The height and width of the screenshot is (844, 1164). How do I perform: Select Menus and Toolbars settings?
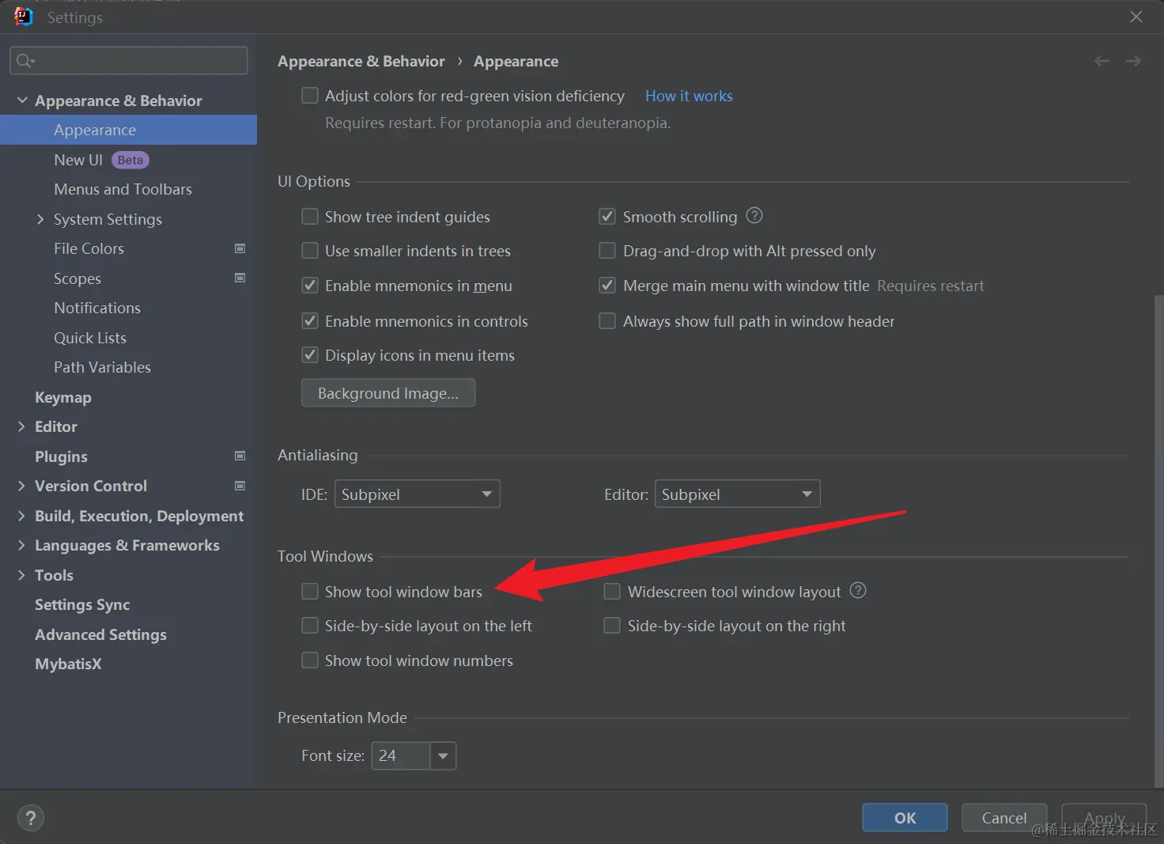[123, 189]
